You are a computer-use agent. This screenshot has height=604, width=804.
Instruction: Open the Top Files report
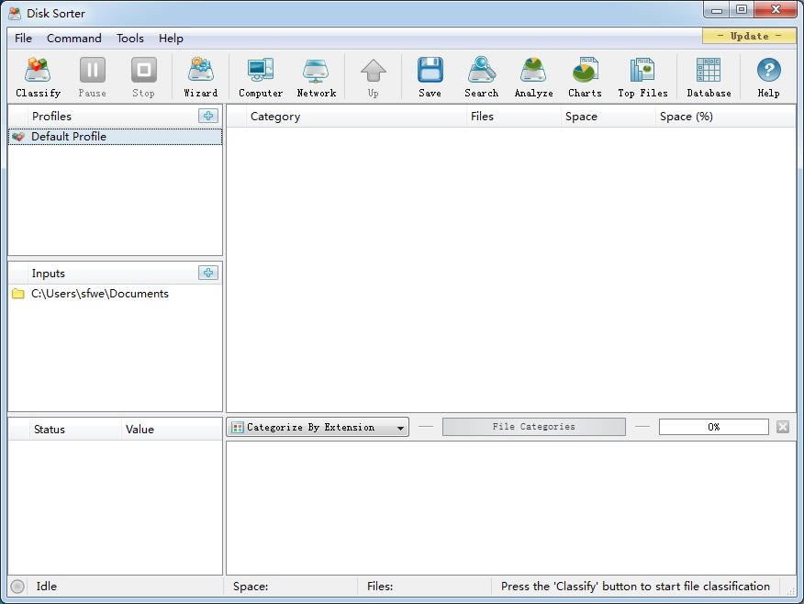click(642, 77)
